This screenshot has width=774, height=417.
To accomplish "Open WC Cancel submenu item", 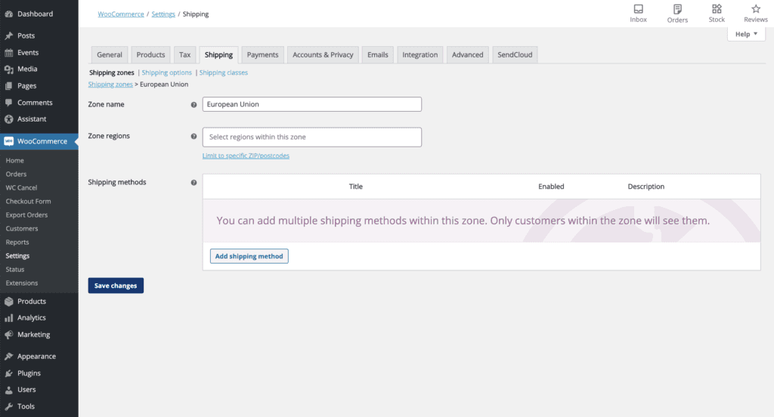I will point(21,187).
